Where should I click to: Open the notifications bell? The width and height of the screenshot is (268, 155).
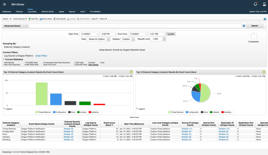pos(255,4)
